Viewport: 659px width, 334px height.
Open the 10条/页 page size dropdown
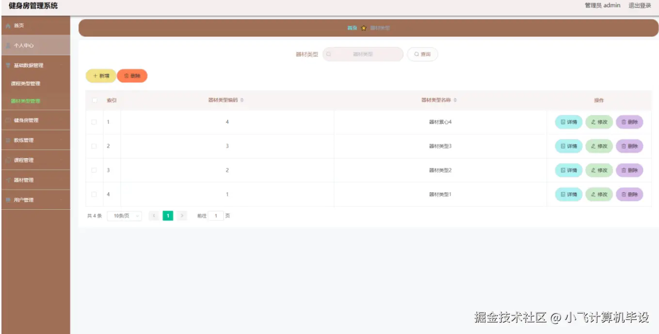[x=125, y=216]
